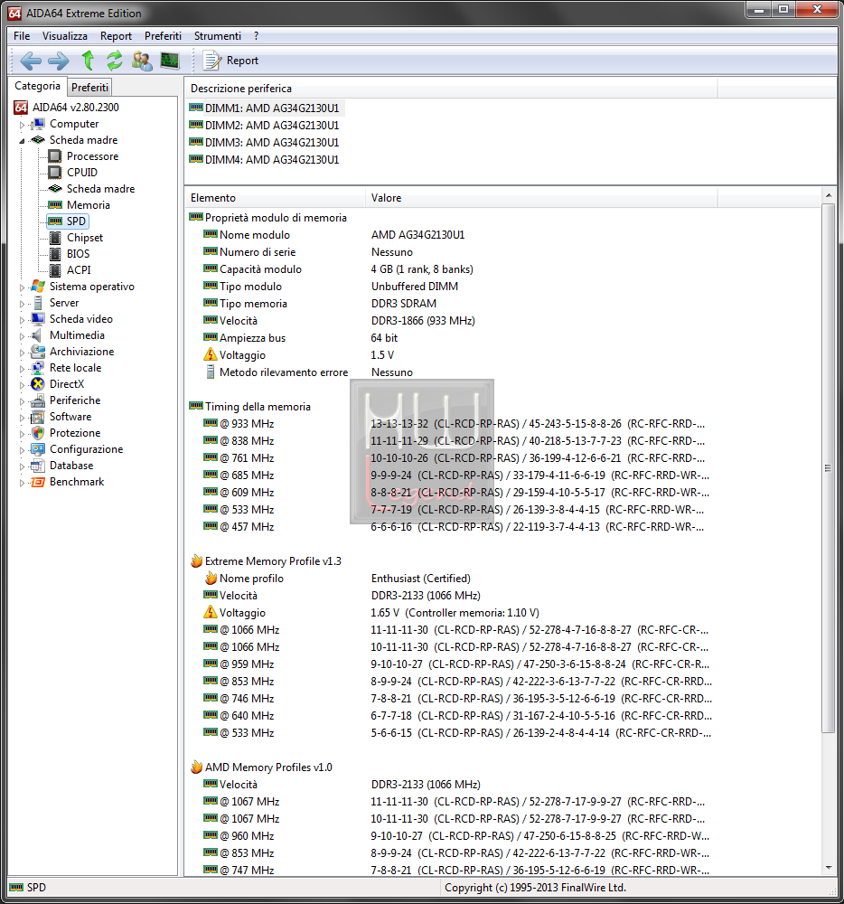
Task: Click the BIOS chip icon
Action: [55, 254]
